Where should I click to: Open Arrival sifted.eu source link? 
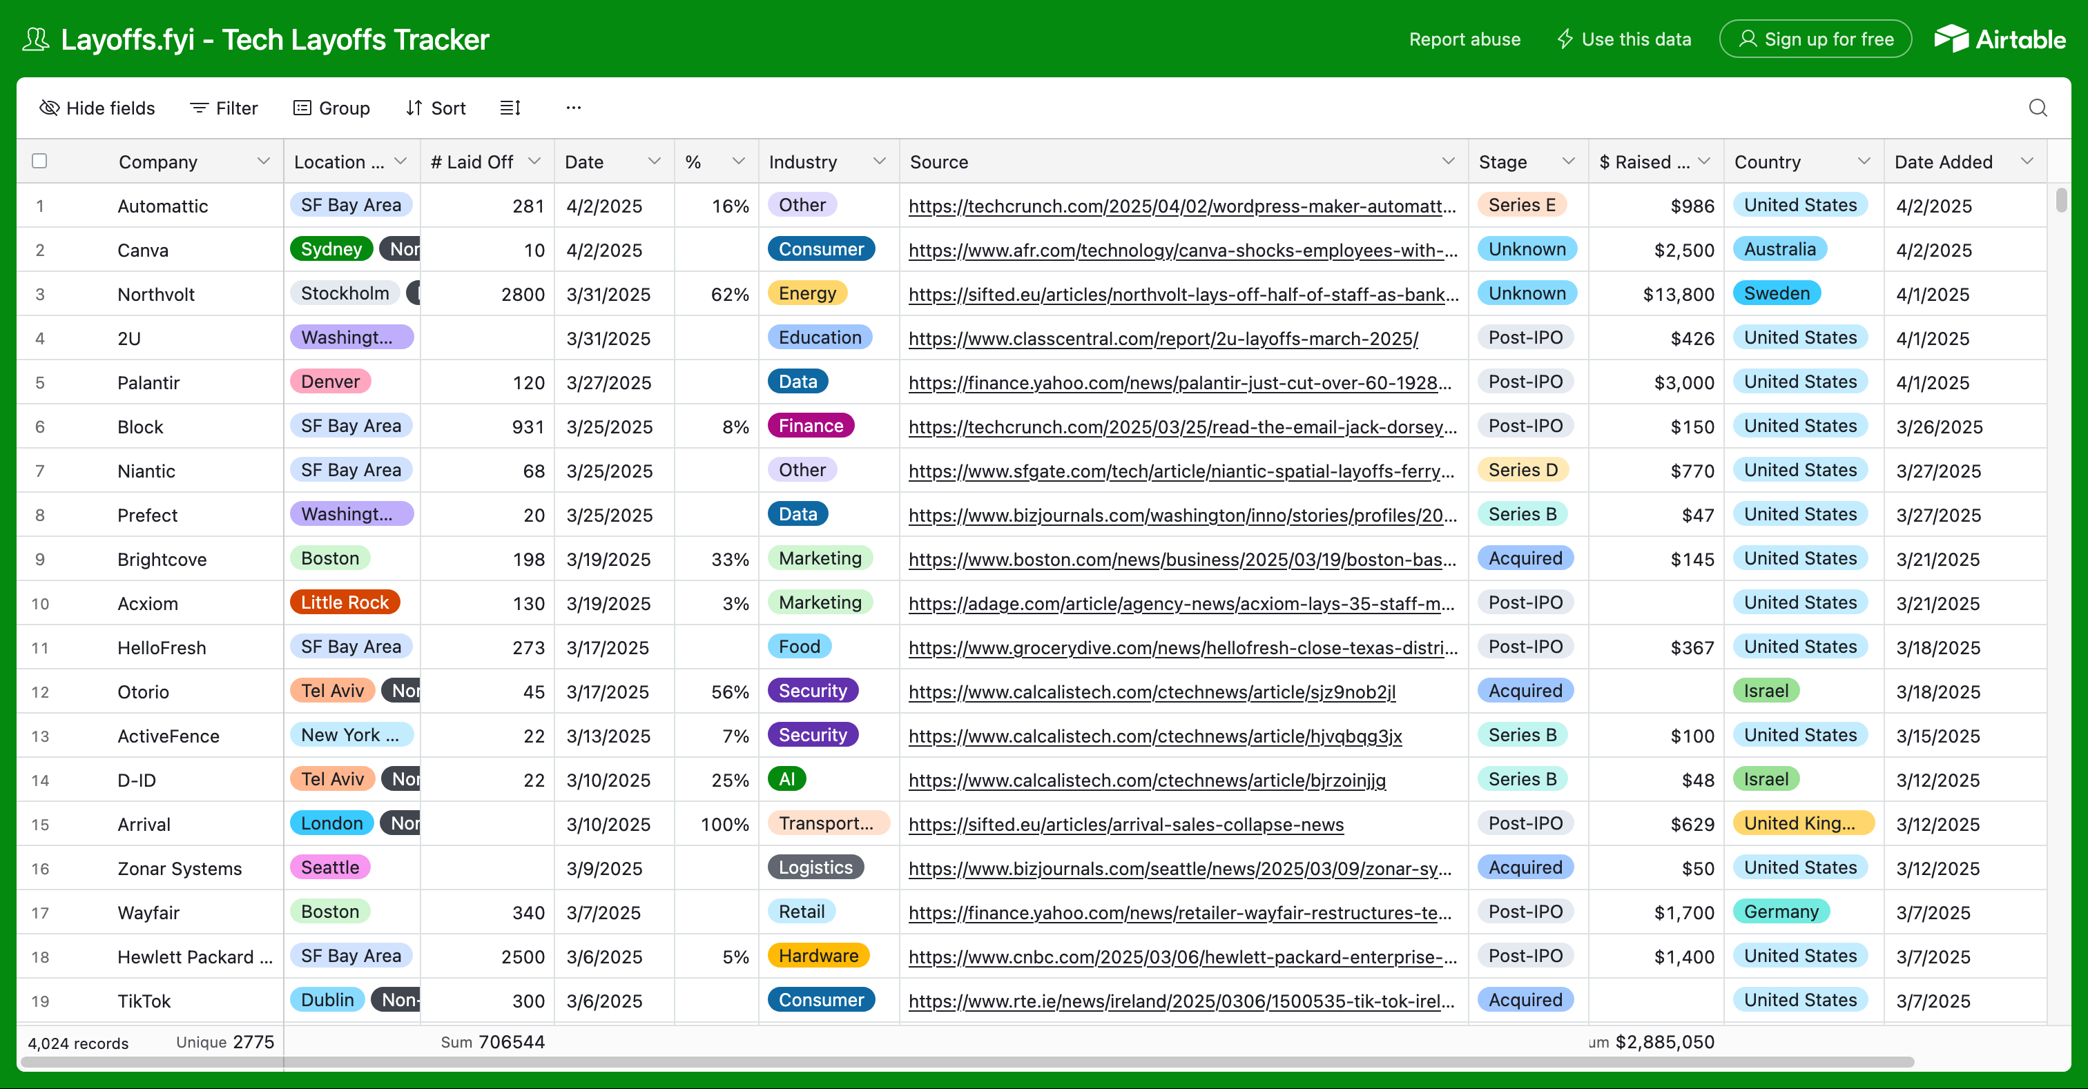(1126, 824)
